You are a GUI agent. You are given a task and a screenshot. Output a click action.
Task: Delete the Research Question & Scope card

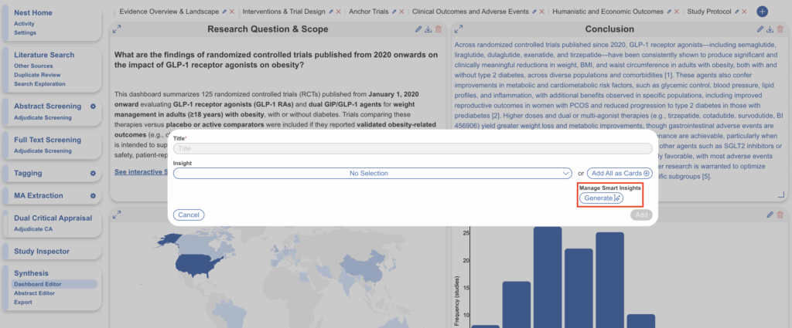(439, 29)
